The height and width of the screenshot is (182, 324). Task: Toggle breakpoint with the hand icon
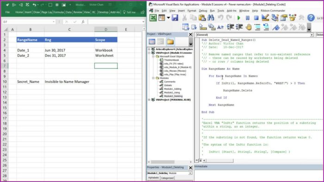(249, 27)
